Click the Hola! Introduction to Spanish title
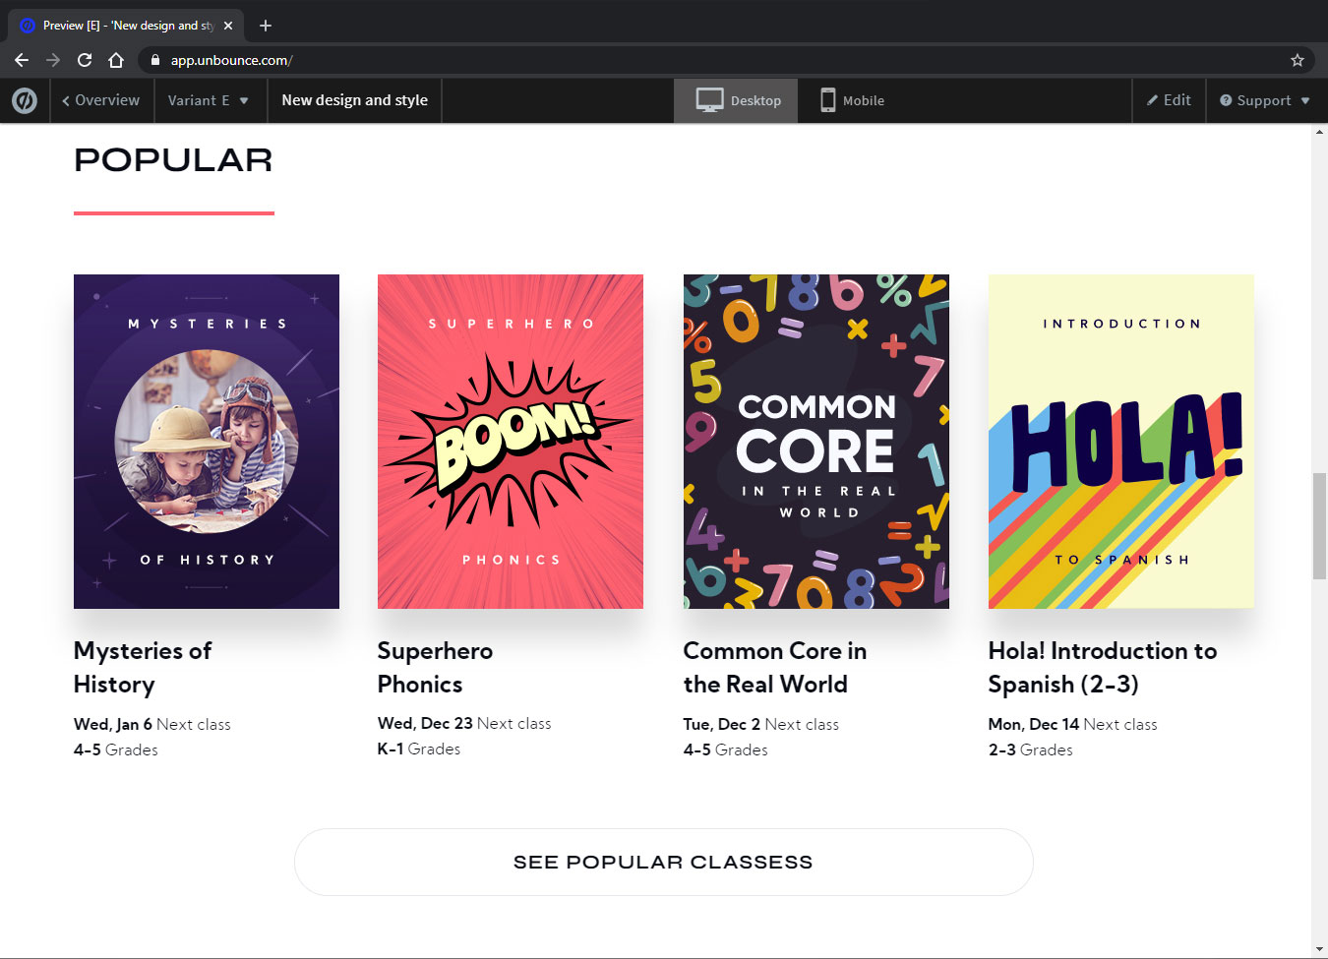This screenshot has height=959, width=1328. point(1103,667)
